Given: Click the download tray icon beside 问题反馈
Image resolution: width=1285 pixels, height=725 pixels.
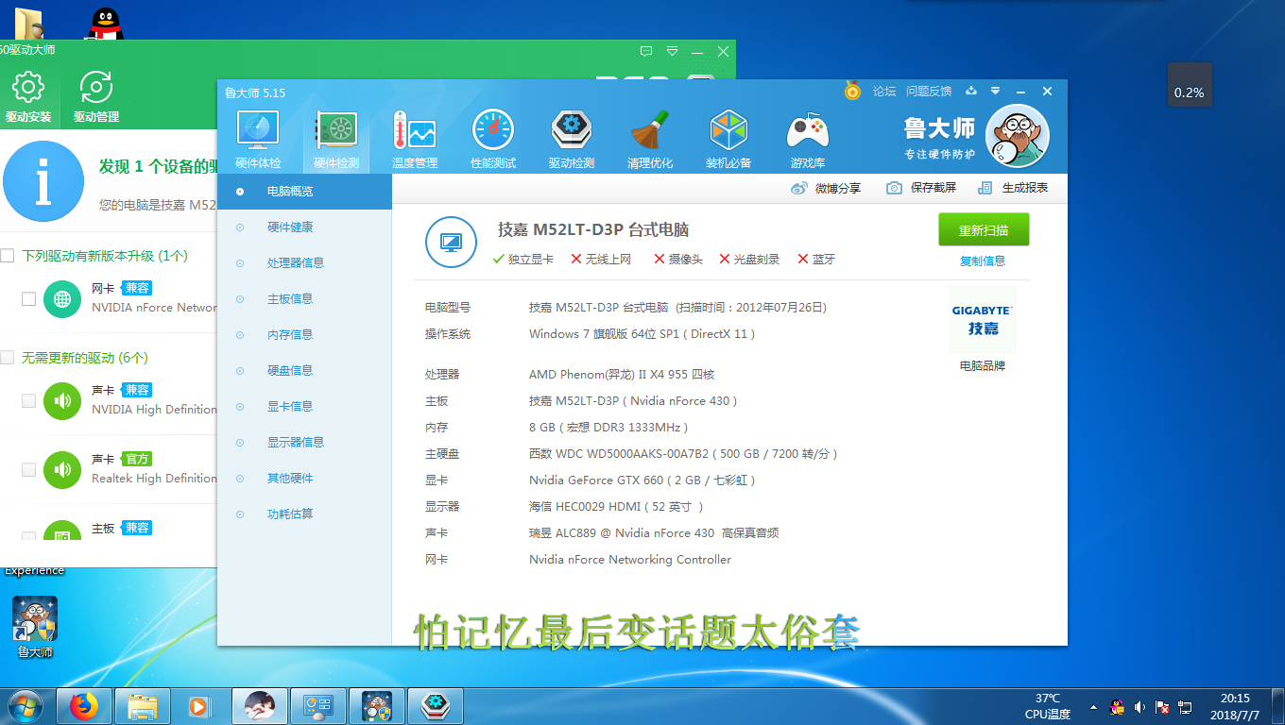Looking at the screenshot, I should [x=971, y=92].
